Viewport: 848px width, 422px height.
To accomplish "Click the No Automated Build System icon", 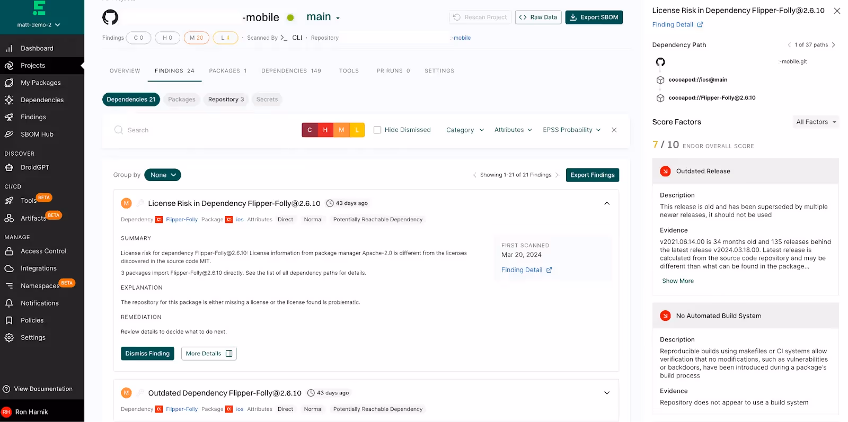I will click(665, 316).
